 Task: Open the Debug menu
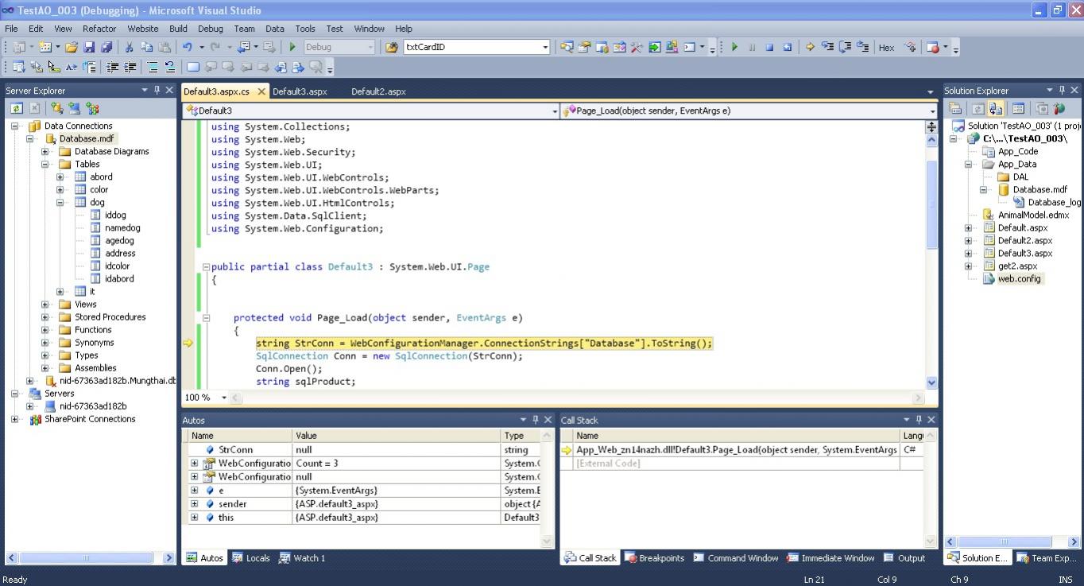[x=210, y=28]
